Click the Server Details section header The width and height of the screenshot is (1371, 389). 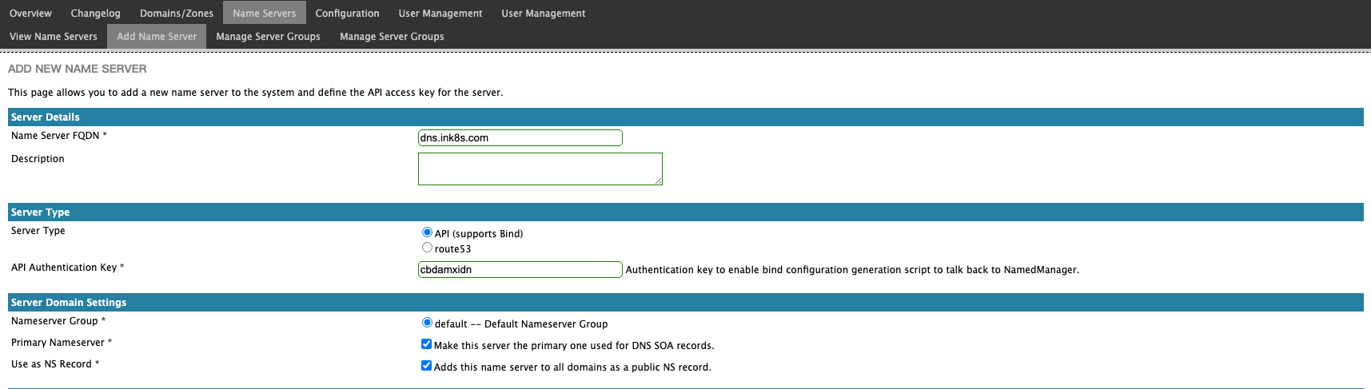[x=686, y=117]
